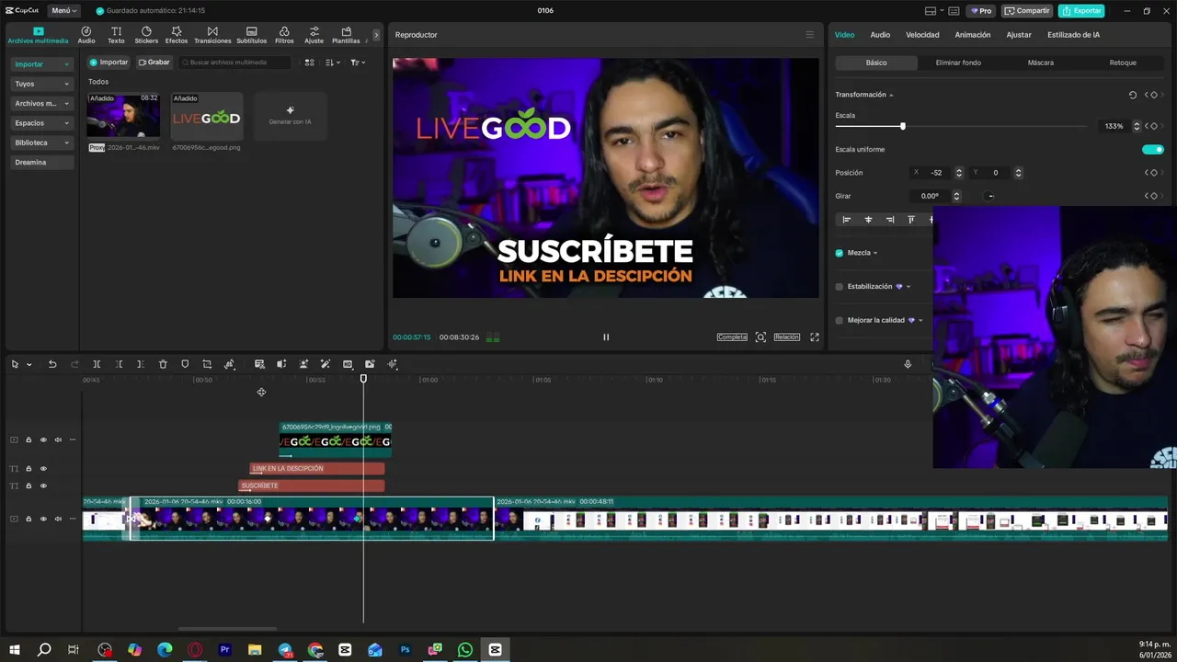Reset the Transformación settings
Viewport: 1177px width, 662px height.
1133,95
